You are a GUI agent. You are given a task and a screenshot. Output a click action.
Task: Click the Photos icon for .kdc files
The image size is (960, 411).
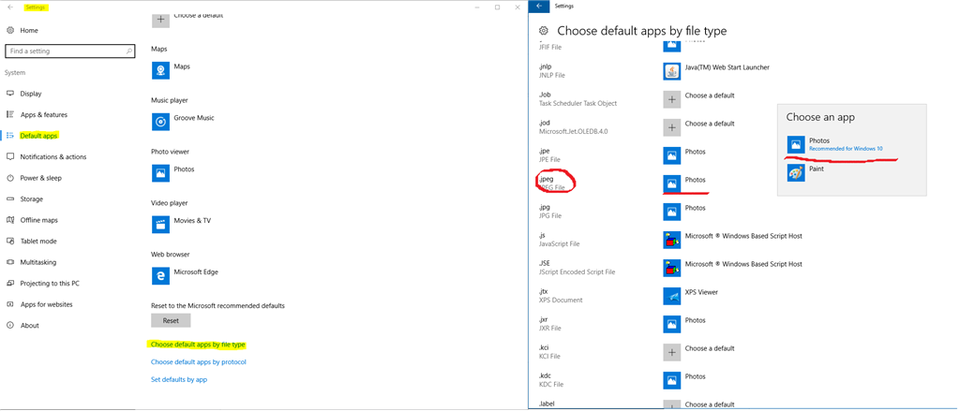click(672, 380)
